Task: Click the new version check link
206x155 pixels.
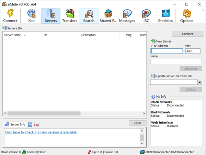Action: (41, 132)
